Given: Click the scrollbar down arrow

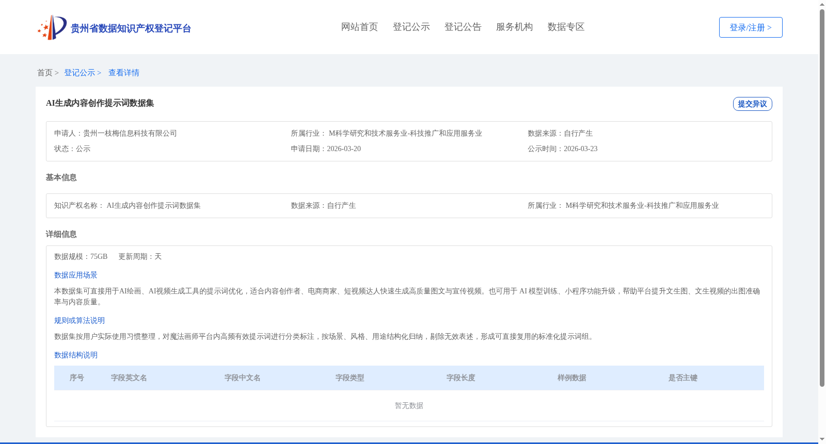Looking at the screenshot, I should click(x=822, y=440).
